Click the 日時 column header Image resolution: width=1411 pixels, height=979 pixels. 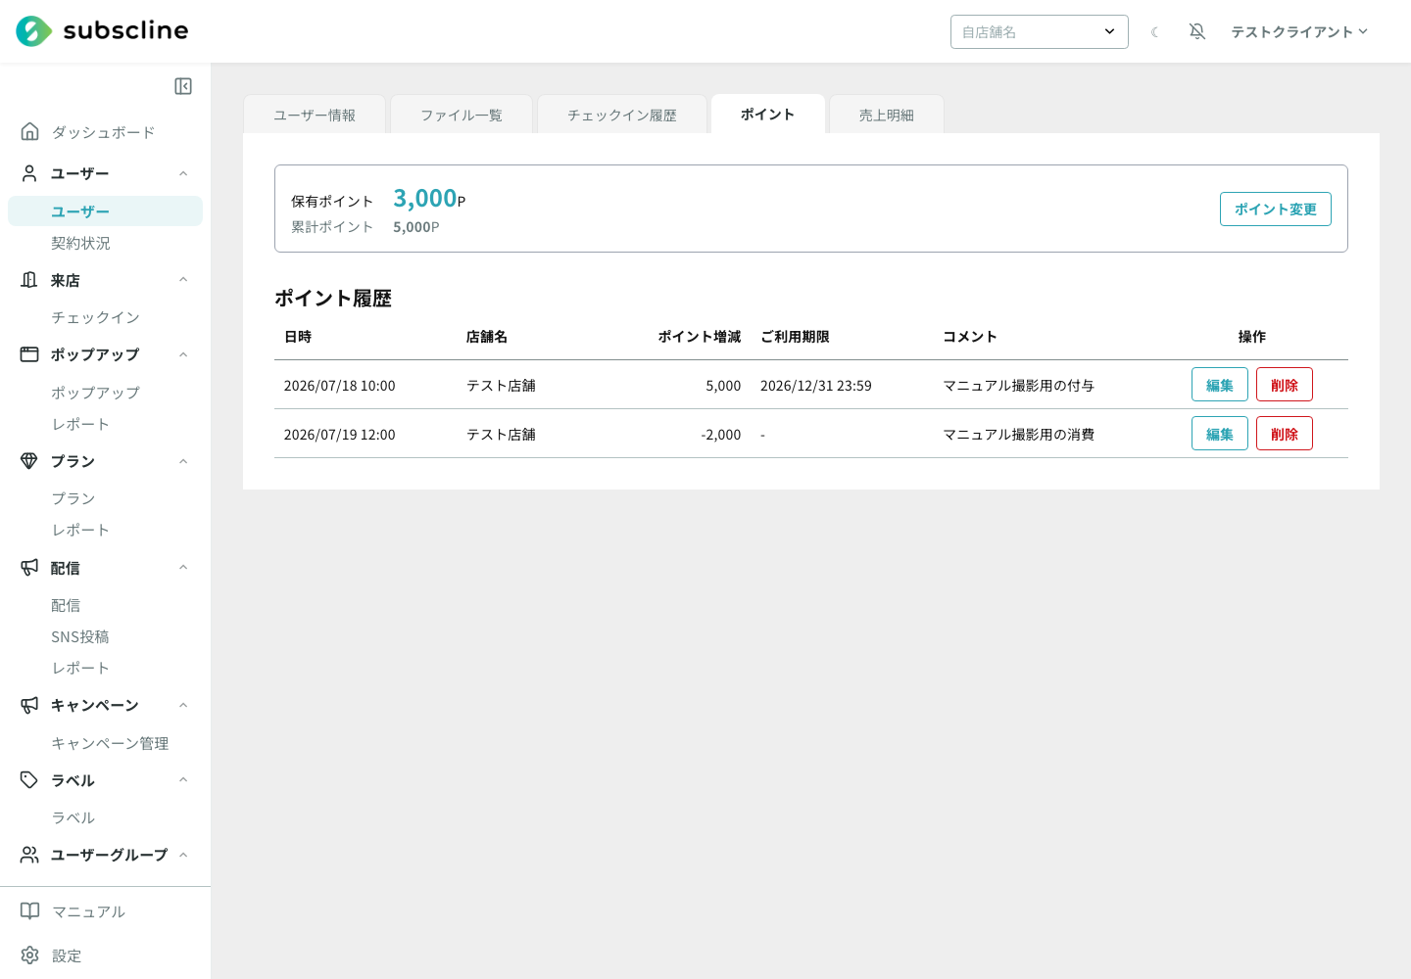tap(298, 337)
